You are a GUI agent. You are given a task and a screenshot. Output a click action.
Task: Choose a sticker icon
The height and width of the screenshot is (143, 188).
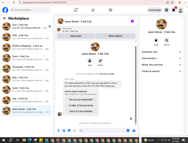click(69, 131)
